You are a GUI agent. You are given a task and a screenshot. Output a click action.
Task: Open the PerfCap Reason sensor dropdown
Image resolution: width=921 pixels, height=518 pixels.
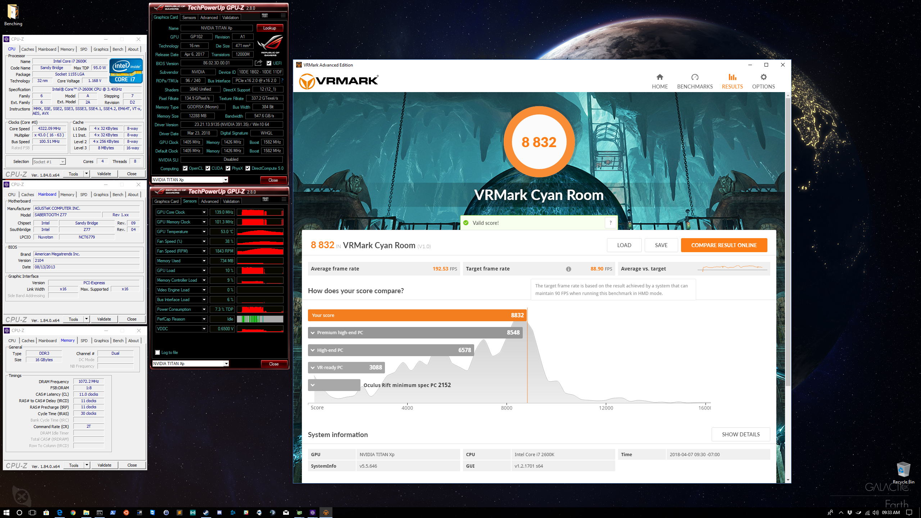pyautogui.click(x=204, y=319)
